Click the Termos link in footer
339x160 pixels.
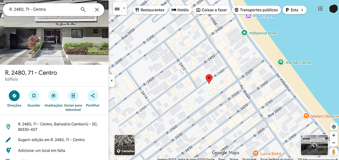click(x=234, y=159)
